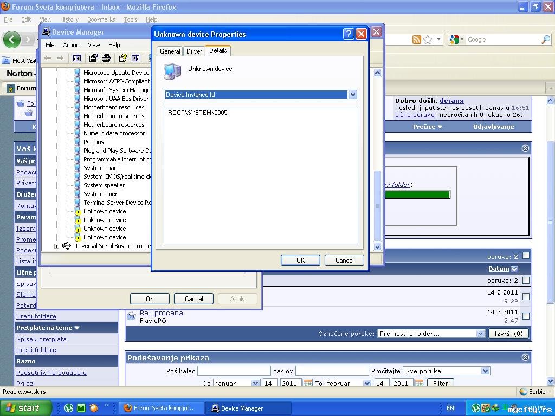Viewport: 555px width, 416px height.
Task: Open the Premesti u folder dropdown
Action: click(x=431, y=334)
